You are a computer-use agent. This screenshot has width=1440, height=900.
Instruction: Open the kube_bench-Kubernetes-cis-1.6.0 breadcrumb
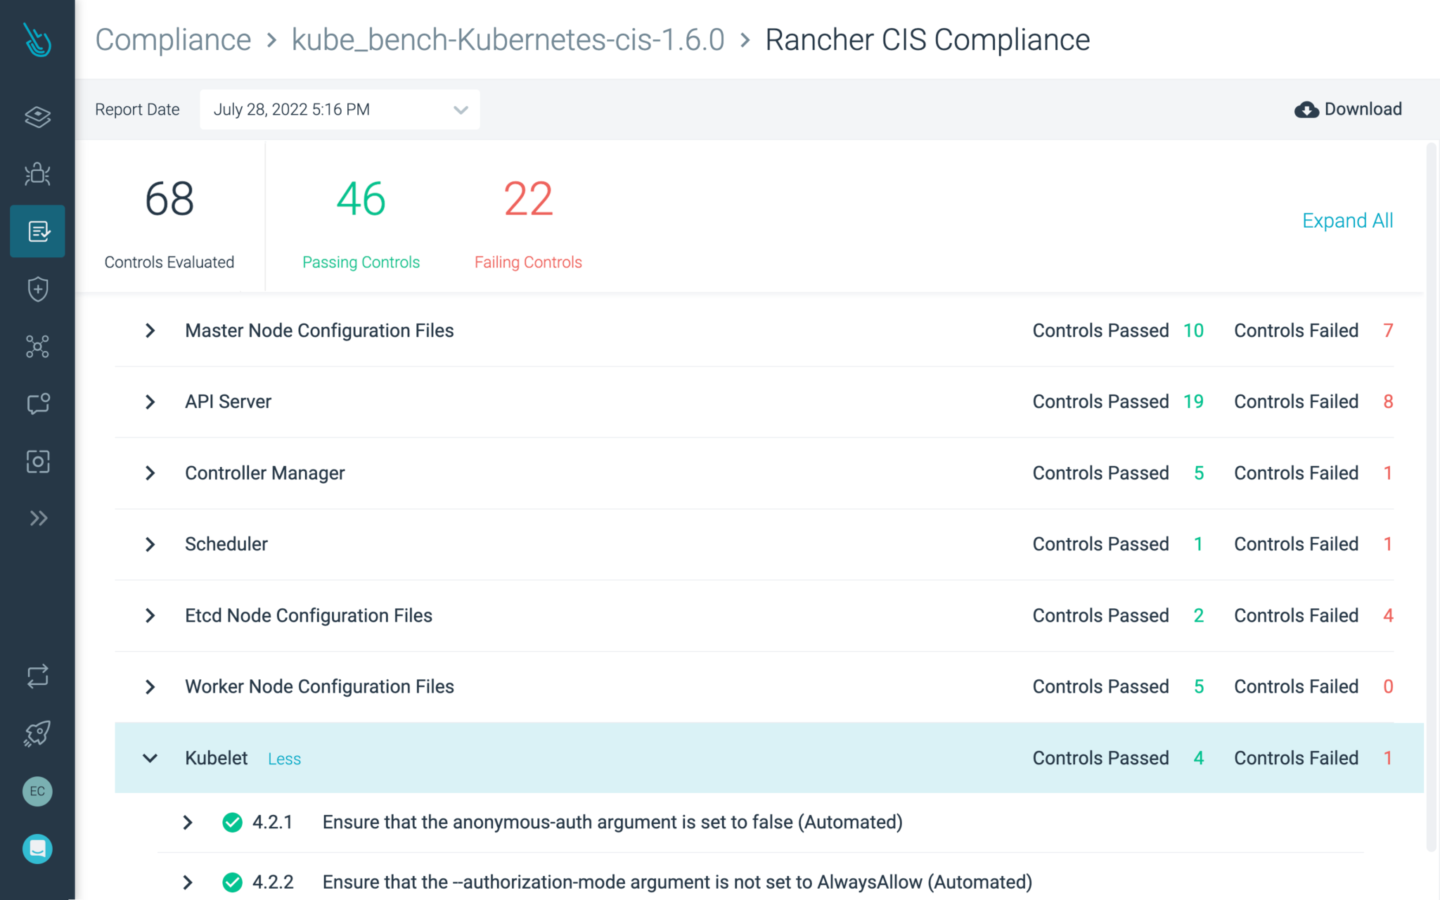508,40
